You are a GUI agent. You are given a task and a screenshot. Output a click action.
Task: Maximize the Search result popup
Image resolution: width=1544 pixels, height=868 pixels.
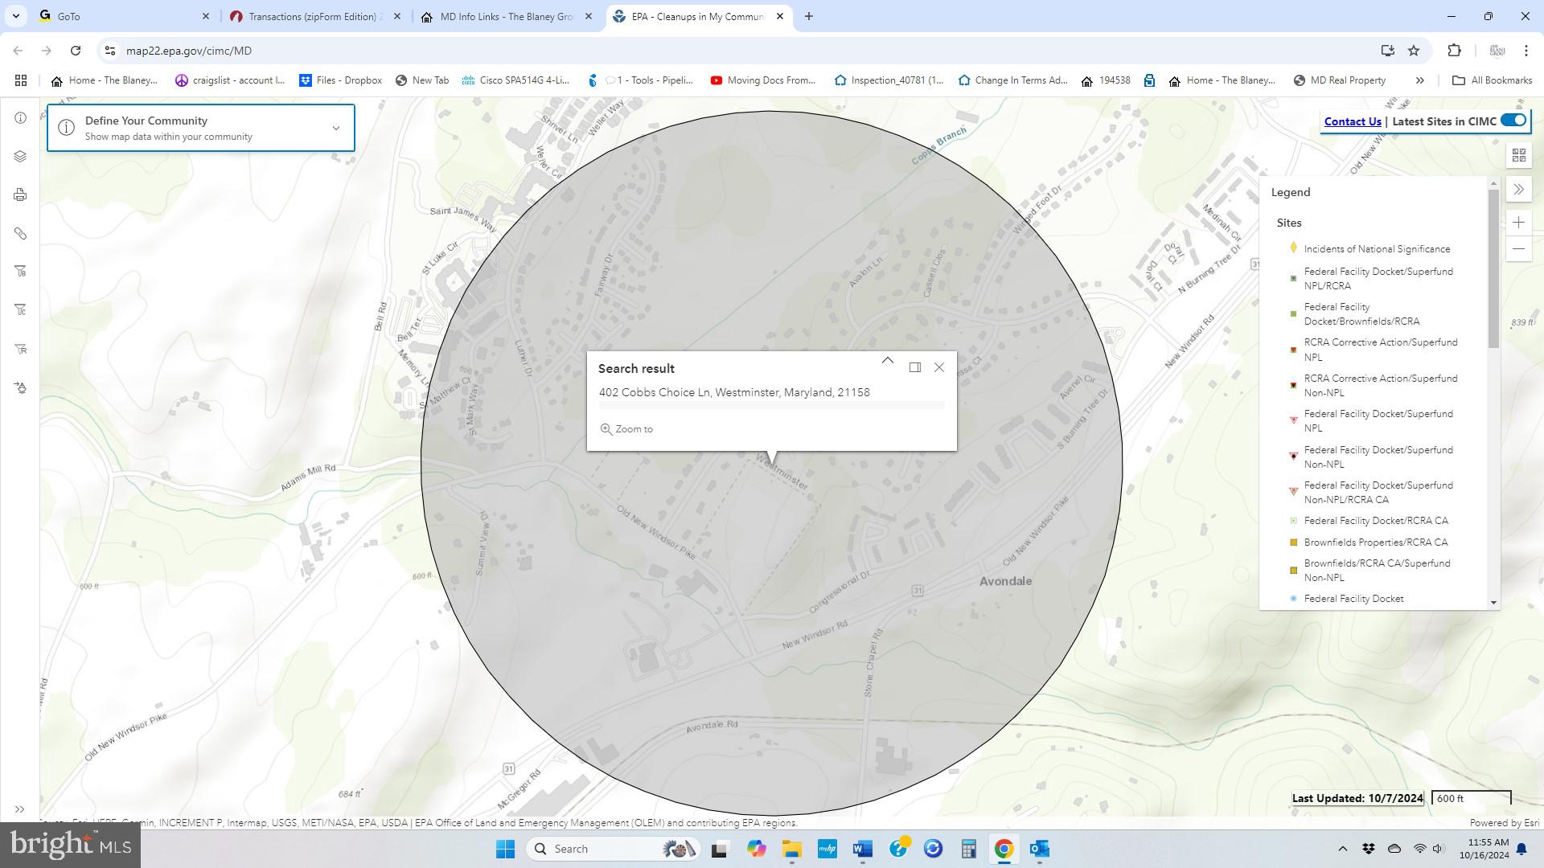[914, 367]
